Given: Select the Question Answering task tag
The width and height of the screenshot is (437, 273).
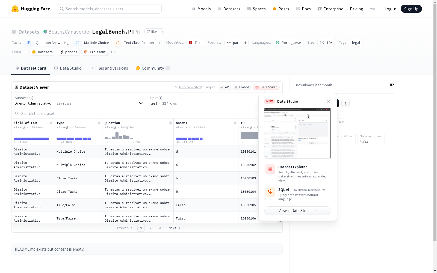Looking at the screenshot, I should click(48, 43).
